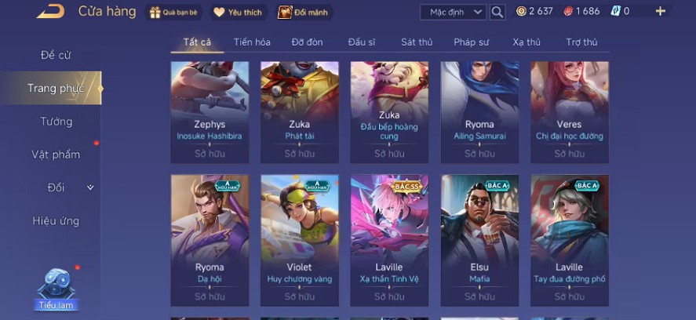Expand the Đổi sidebar submenu
The height and width of the screenshot is (320, 696).
90,187
